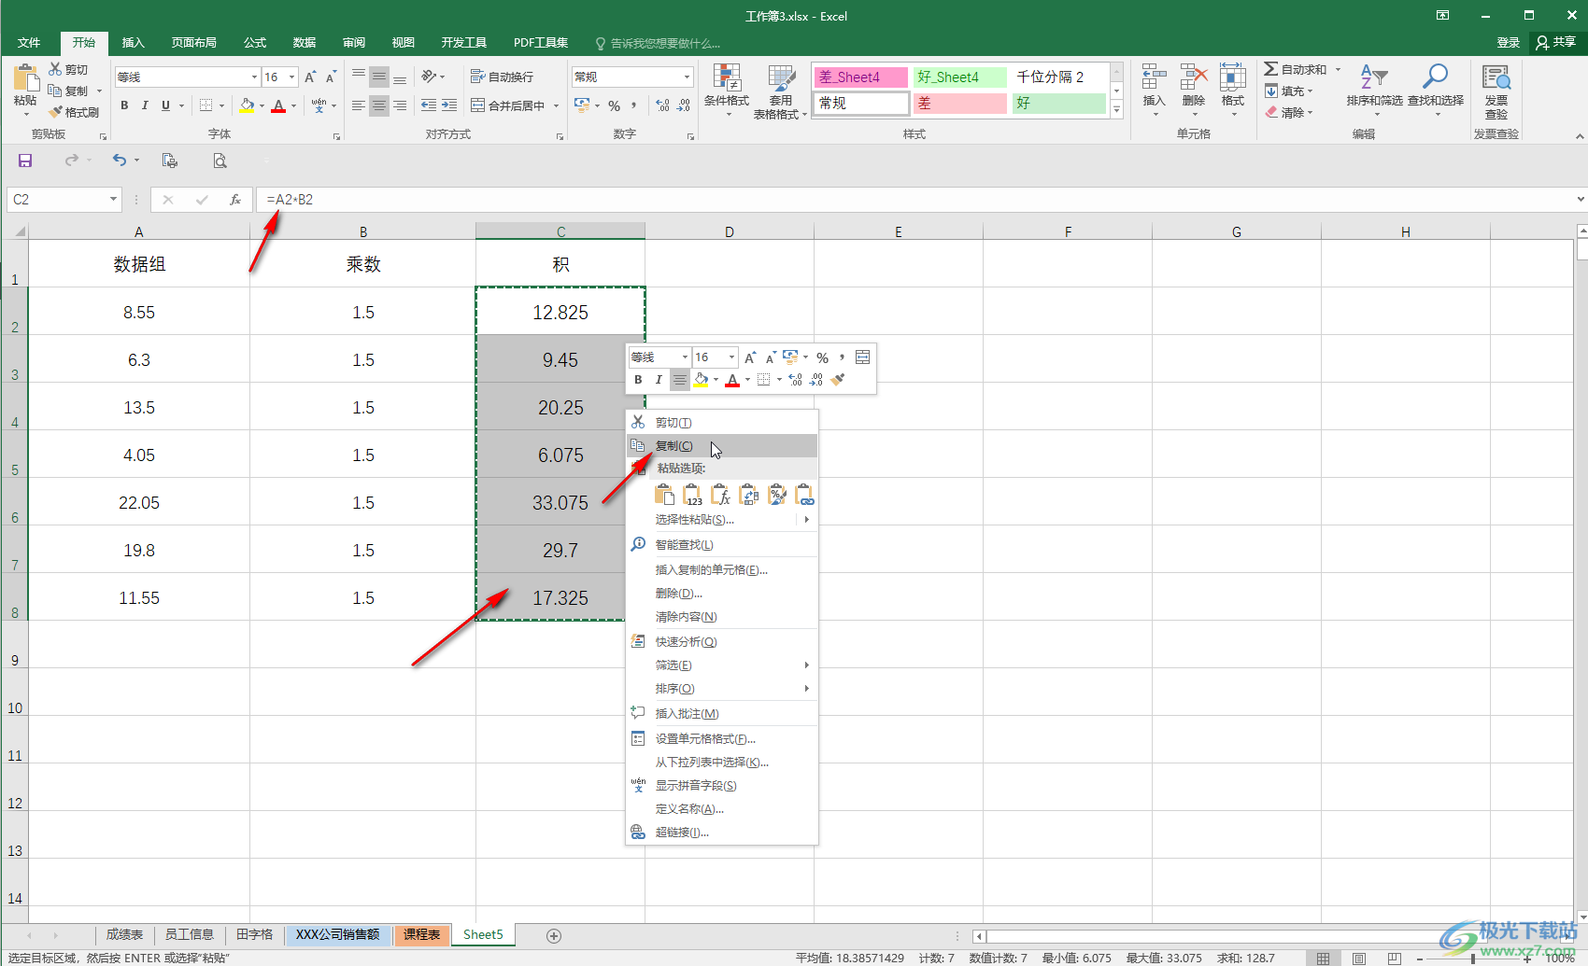
Task: Open the 插入 ribbon tab
Action: [x=134, y=43]
